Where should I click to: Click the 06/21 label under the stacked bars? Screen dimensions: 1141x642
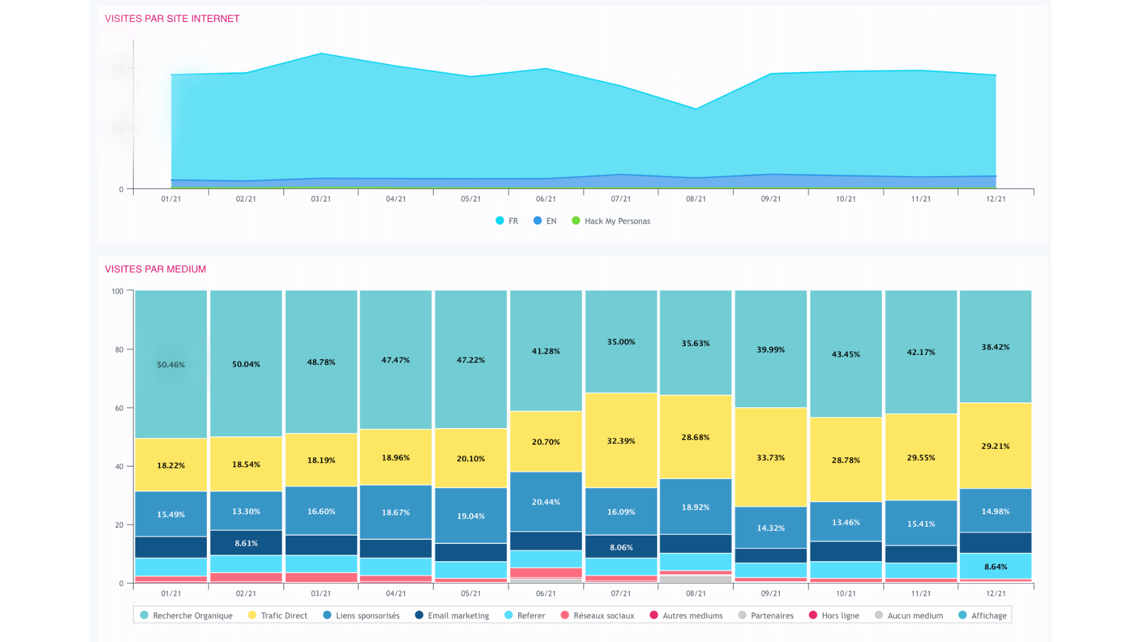tap(546, 593)
